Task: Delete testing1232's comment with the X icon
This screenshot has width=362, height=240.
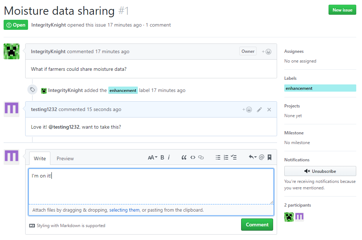Action: 269,109
